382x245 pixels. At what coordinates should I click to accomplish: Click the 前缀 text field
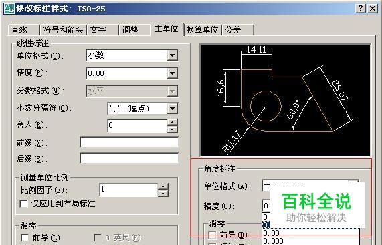click(129, 142)
